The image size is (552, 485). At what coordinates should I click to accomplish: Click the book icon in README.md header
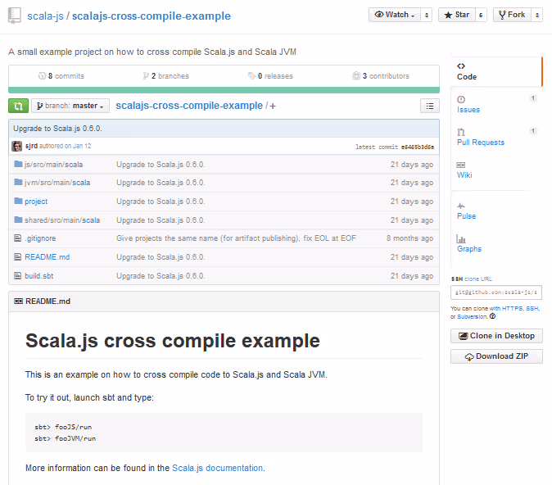point(18,301)
